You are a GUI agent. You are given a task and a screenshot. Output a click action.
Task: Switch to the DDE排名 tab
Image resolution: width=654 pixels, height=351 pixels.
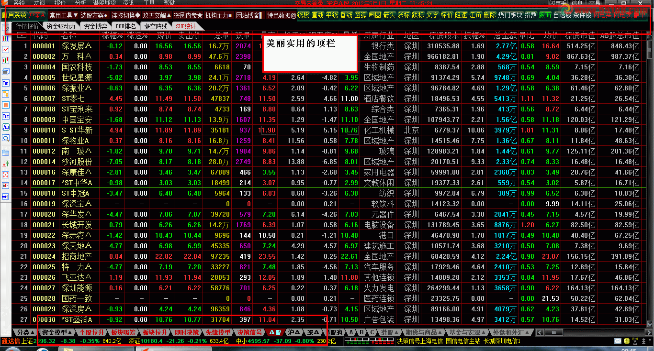pyautogui.click(x=125, y=26)
